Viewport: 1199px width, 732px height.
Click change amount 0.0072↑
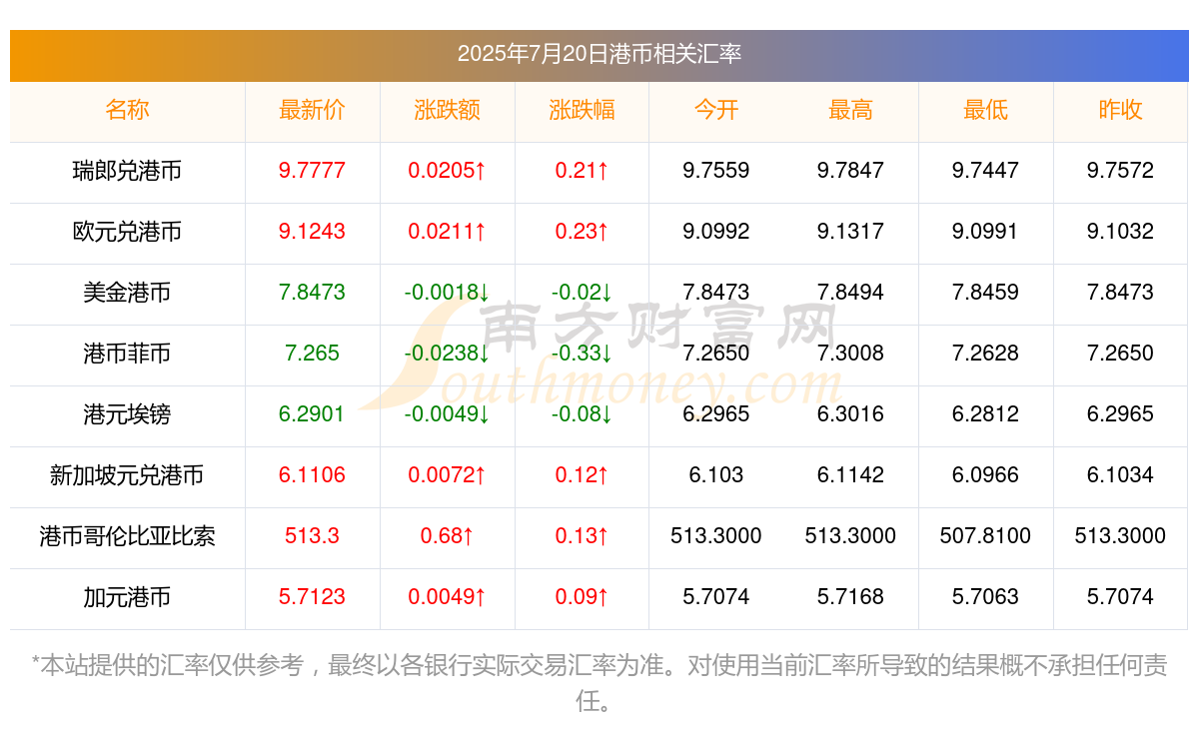tap(447, 475)
